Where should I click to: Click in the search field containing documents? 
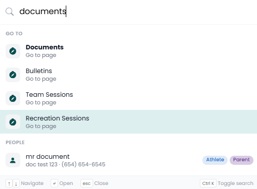pyautogui.click(x=135, y=12)
